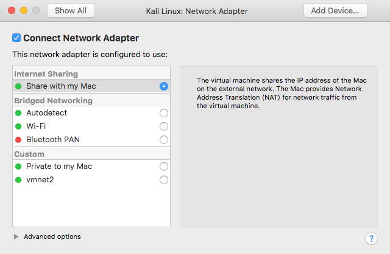Viewport: 390px width, 254px height.
Task: Click green status dot beside Wi-Fi
Action: point(18,126)
